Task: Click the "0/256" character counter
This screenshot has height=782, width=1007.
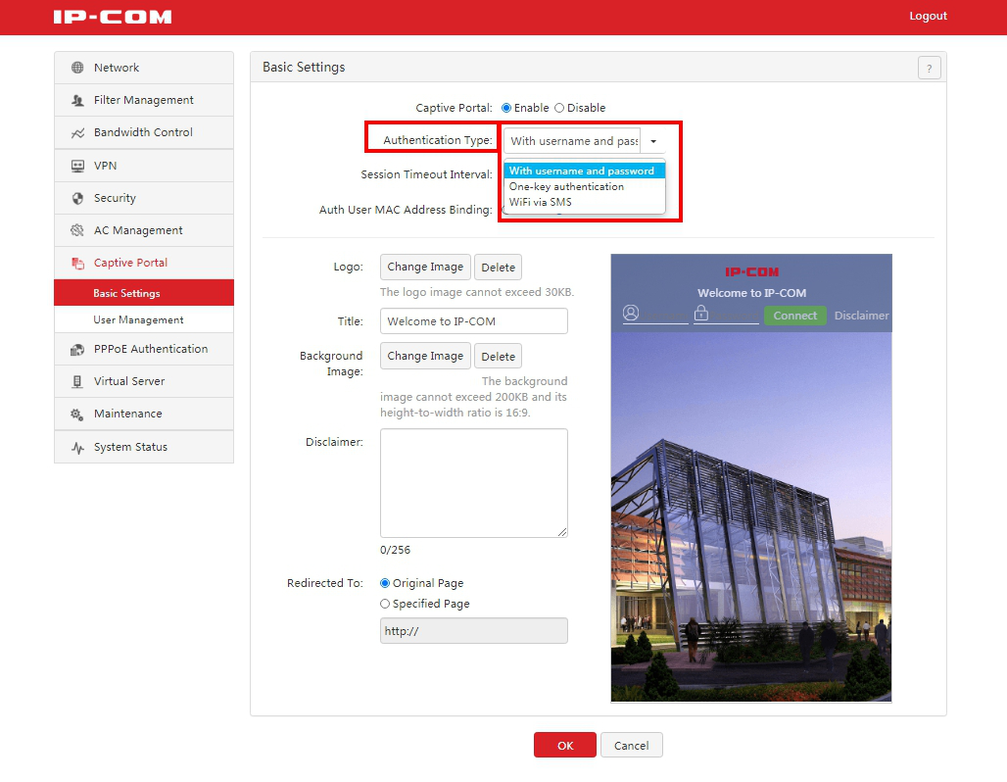Action: (395, 550)
